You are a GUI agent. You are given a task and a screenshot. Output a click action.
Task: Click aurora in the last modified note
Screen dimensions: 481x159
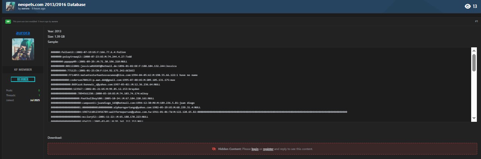click(x=55, y=21)
